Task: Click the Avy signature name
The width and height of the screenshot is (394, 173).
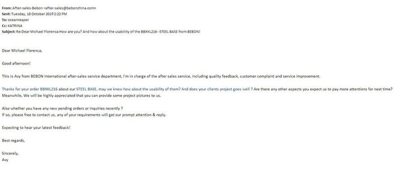Action: pos(5,160)
